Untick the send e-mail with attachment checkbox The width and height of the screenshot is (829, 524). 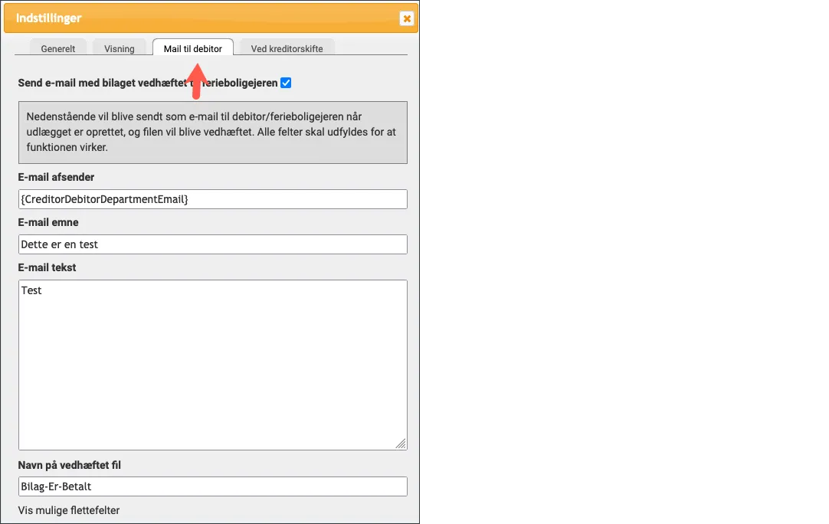coord(286,83)
